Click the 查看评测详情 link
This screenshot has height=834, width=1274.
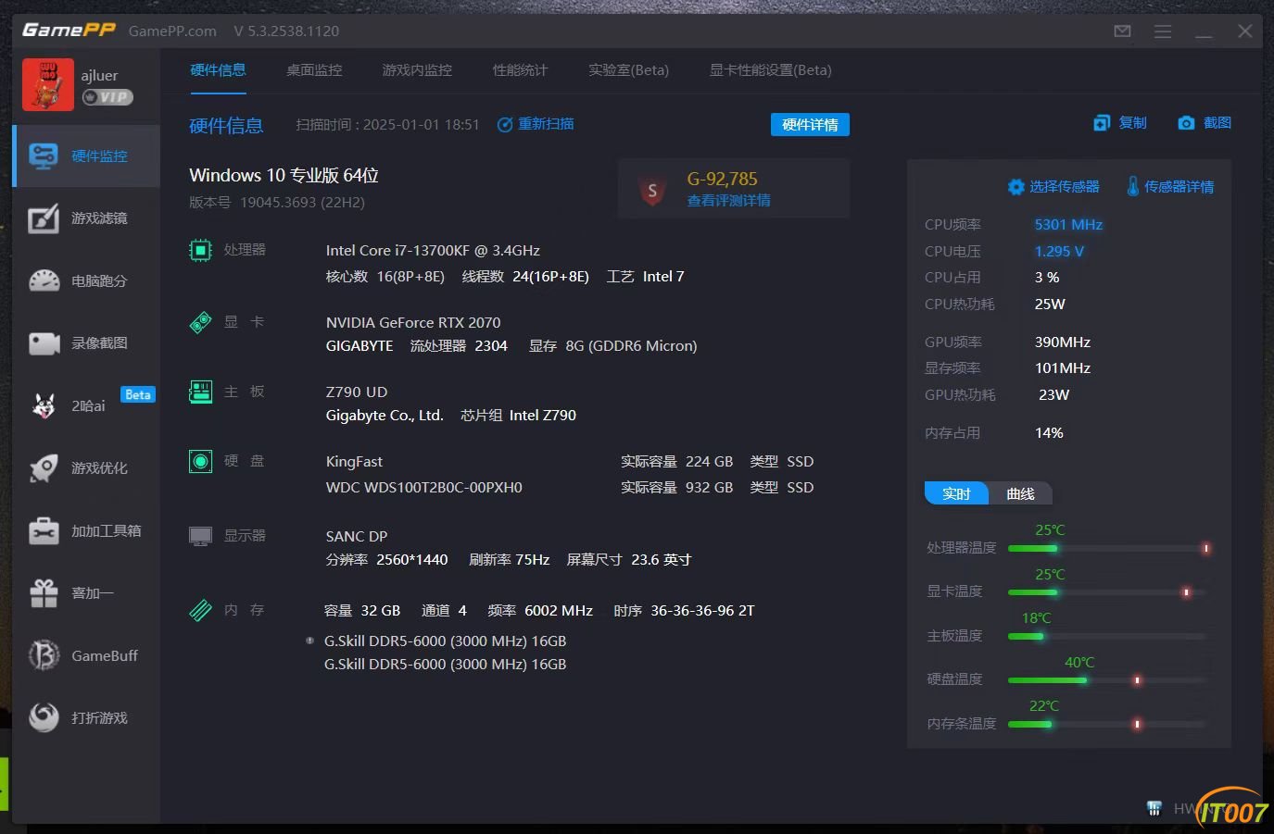pyautogui.click(x=728, y=201)
